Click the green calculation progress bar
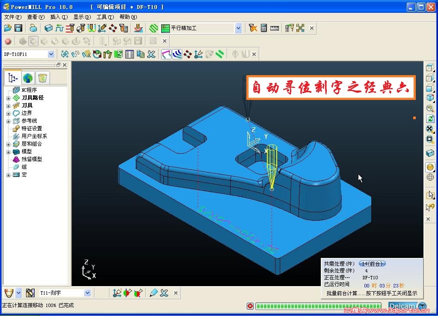Image resolution: width=438 pixels, height=316 pixels. coord(319,306)
